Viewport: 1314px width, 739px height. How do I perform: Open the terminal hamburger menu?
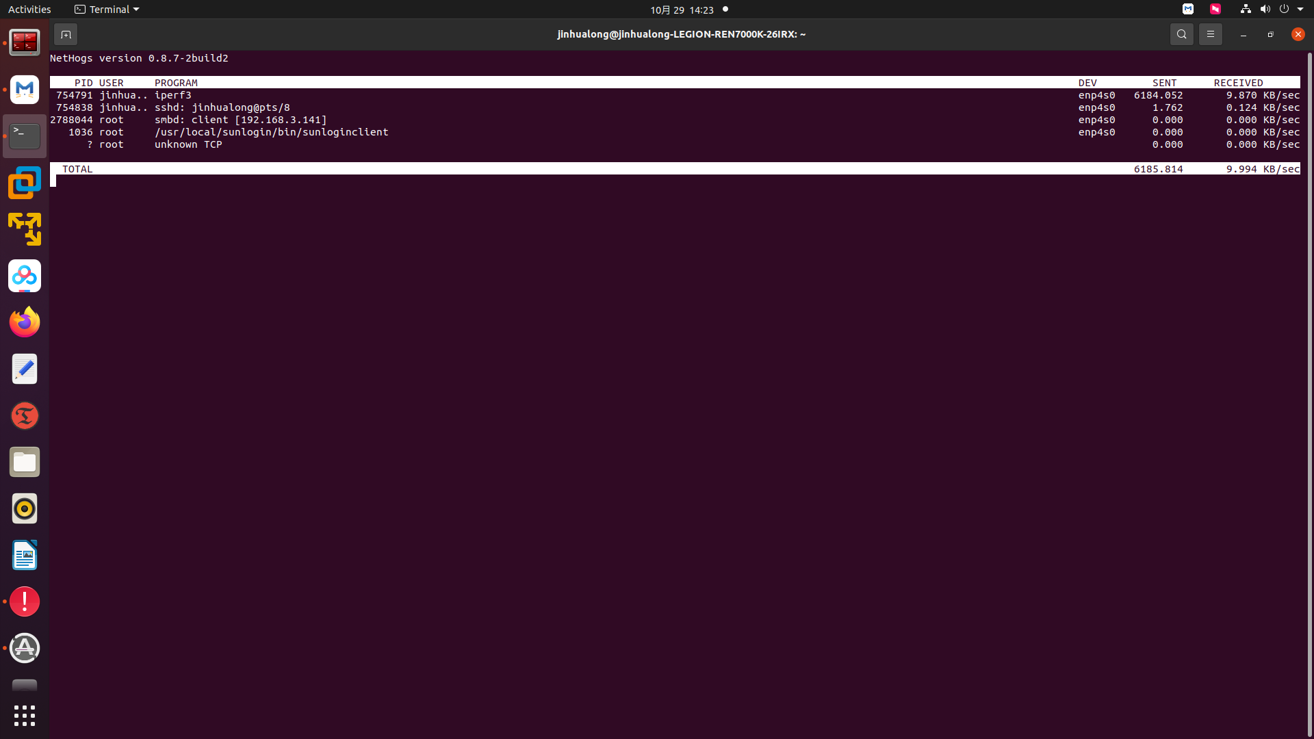click(1210, 34)
